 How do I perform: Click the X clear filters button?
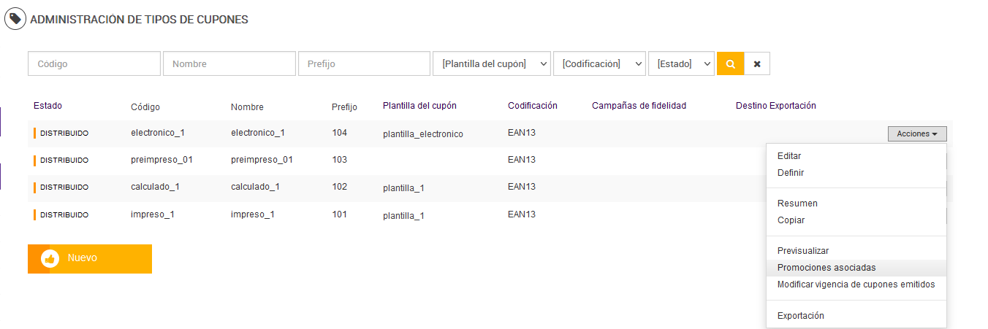click(757, 63)
